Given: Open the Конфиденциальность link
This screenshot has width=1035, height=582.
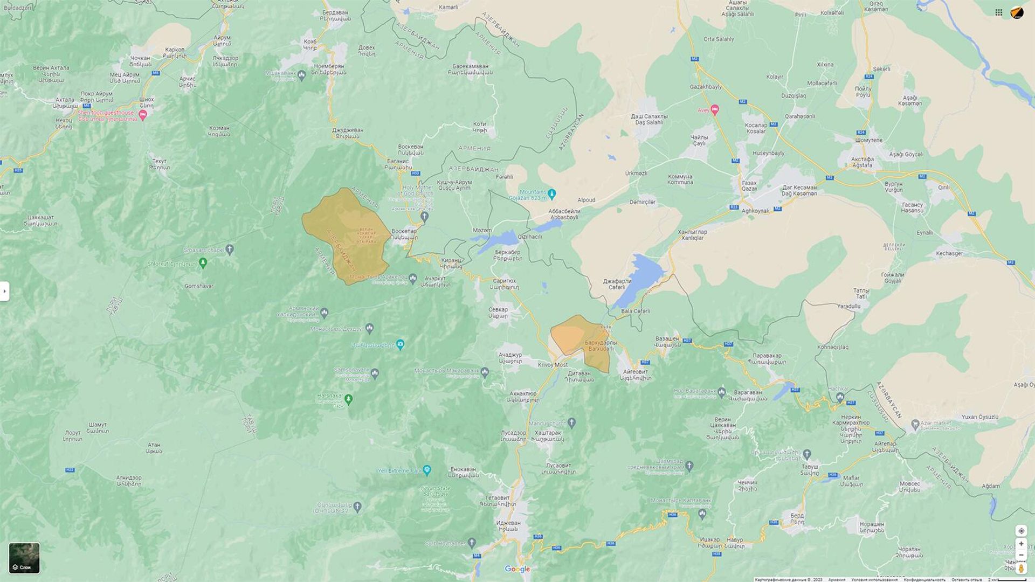Looking at the screenshot, I should tap(924, 579).
